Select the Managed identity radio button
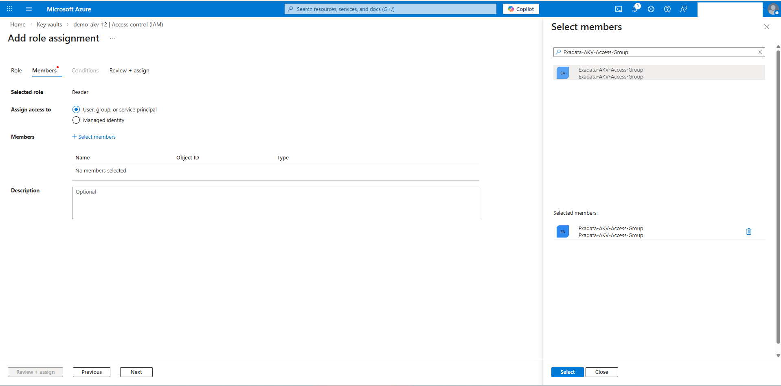 [76, 120]
